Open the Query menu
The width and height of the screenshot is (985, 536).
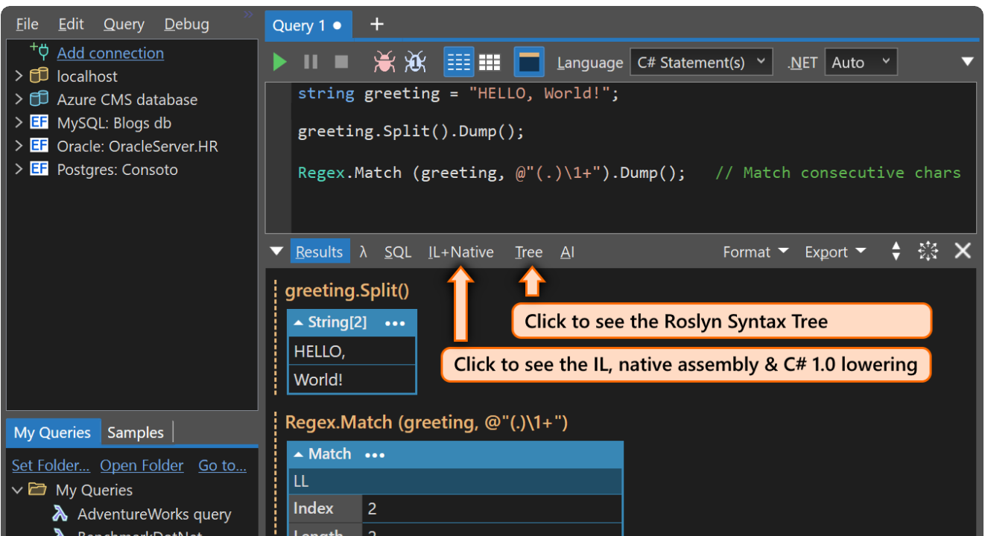[123, 23]
